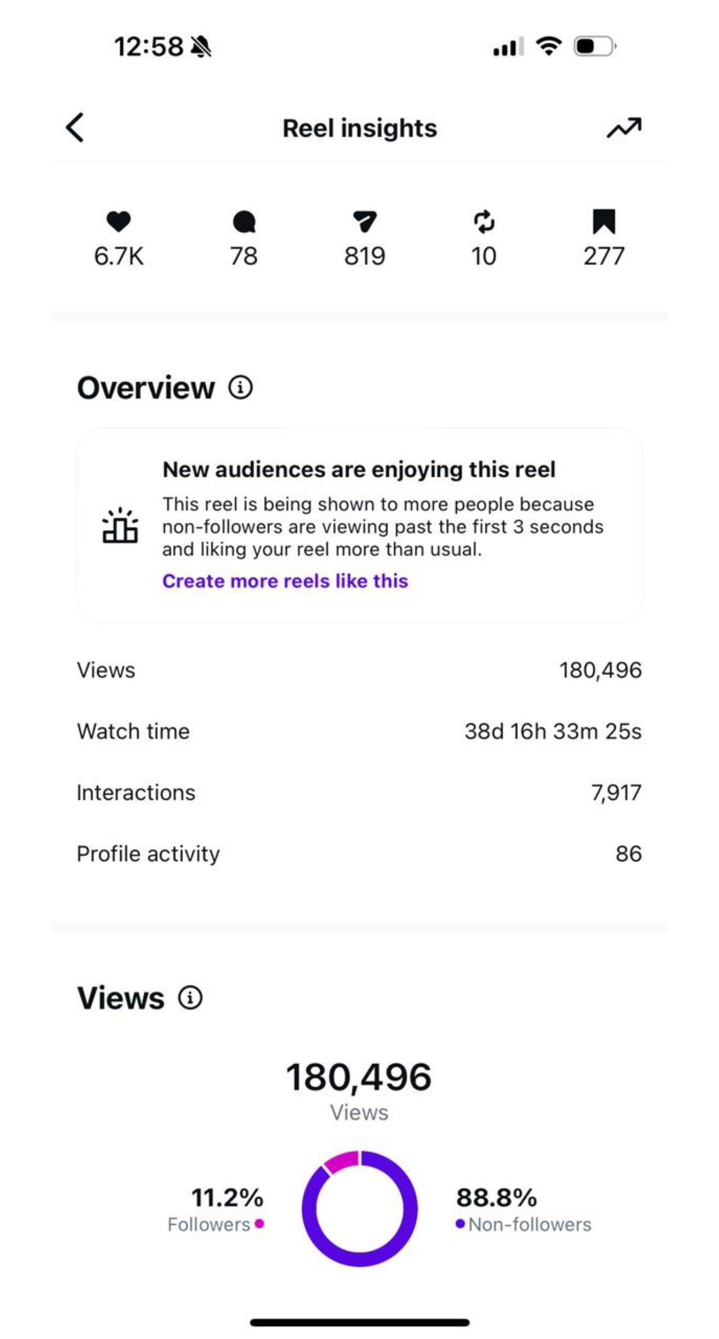Screen dimensions: 719x1339
Task: Open the trending arrow insights icon
Action: coord(624,128)
